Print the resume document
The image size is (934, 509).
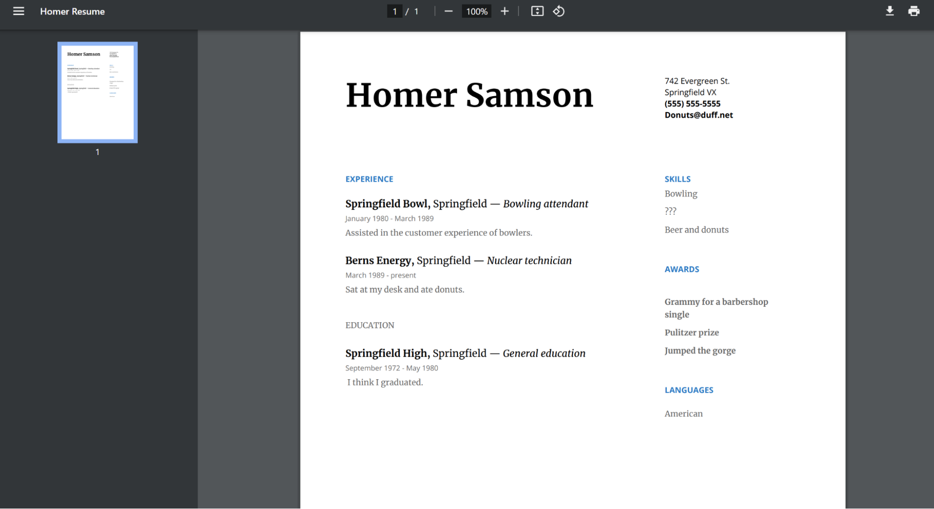tap(914, 11)
